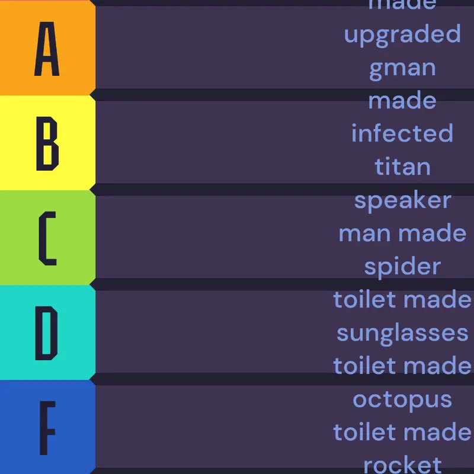Select the 'titan' text item
Viewport: 474px width, 474px height.
coord(402,166)
